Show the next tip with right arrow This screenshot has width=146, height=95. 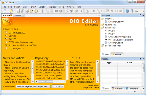tap(79, 58)
